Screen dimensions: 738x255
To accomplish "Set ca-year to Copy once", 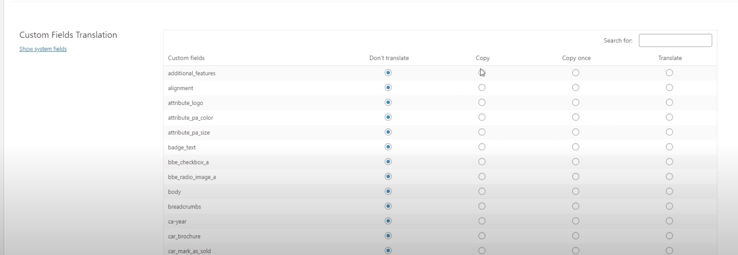I will point(575,221).
